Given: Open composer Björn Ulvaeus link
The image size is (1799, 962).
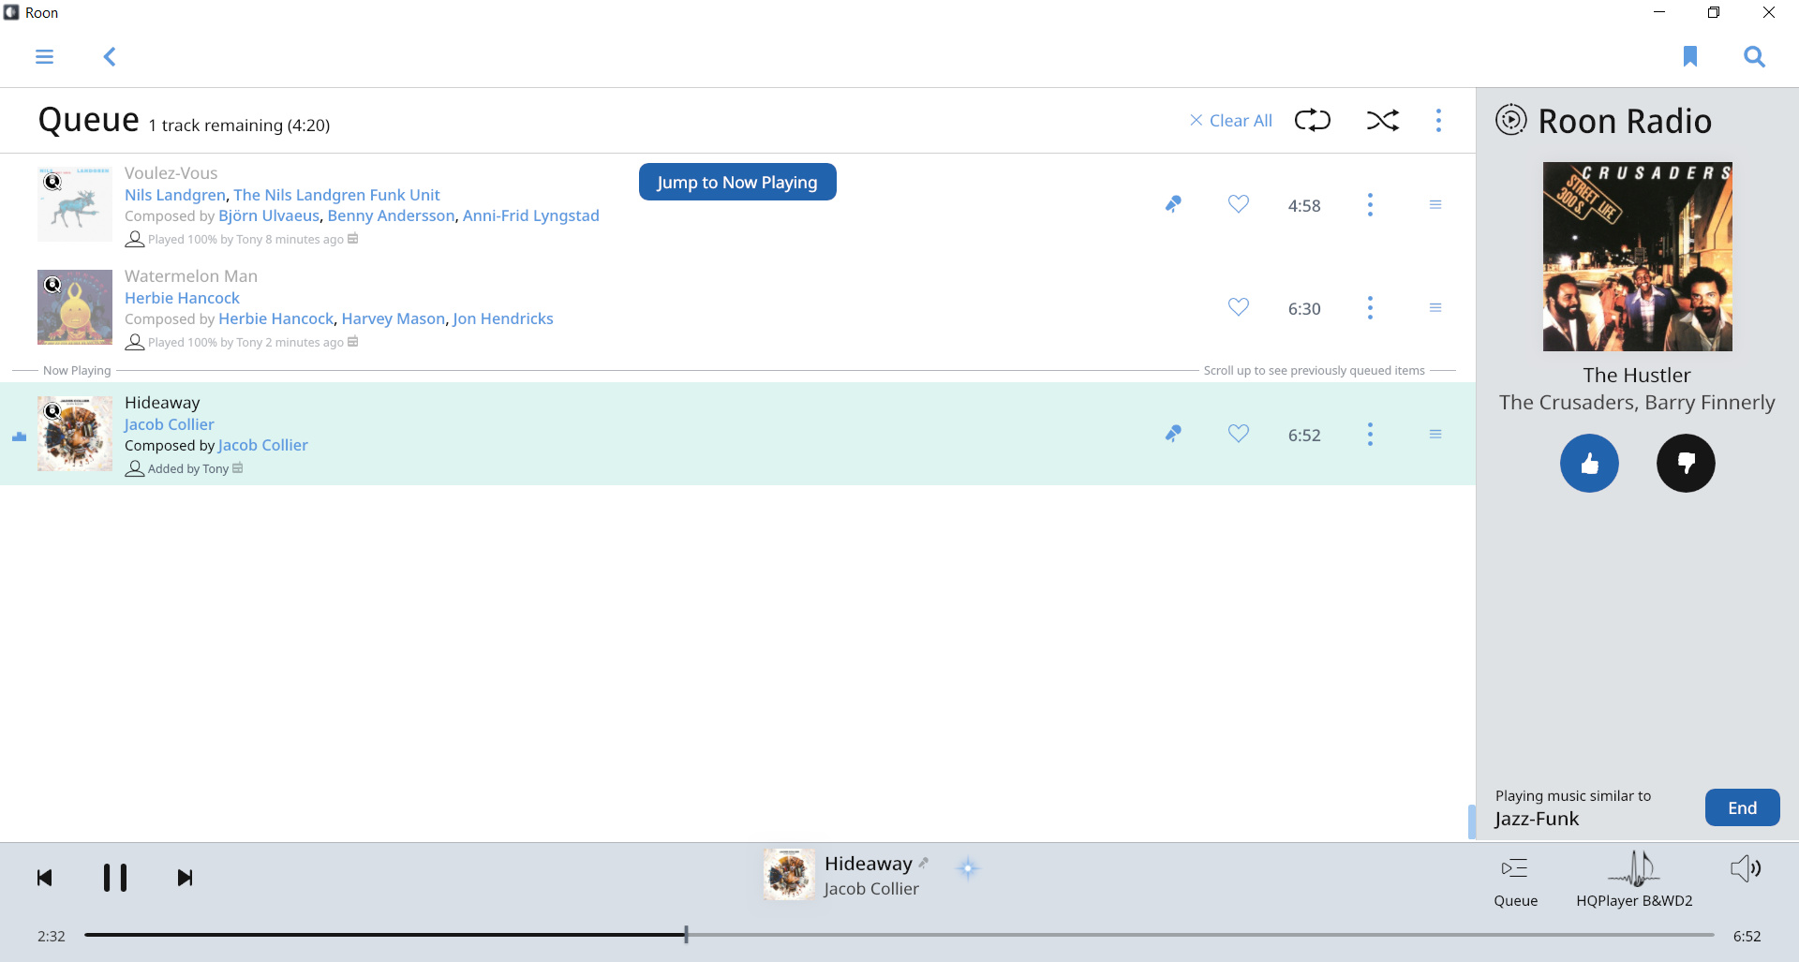Looking at the screenshot, I should (x=269, y=215).
